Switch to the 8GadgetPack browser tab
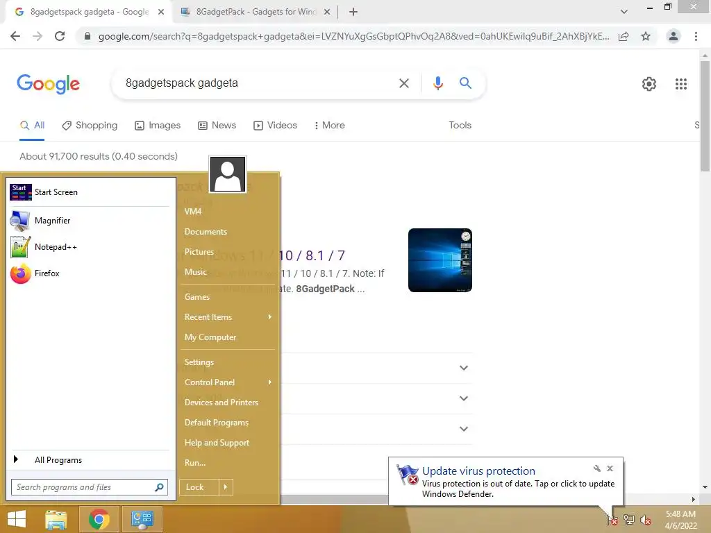Viewport: 711px width, 533px height. 256,12
